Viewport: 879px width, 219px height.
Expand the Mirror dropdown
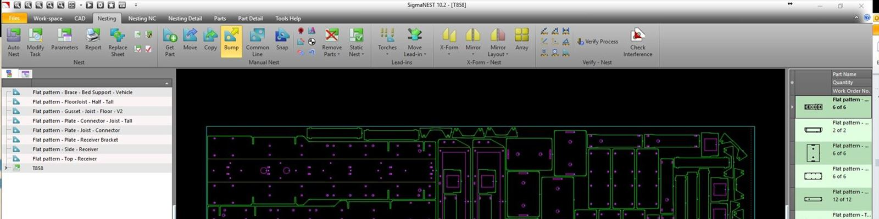(x=473, y=42)
